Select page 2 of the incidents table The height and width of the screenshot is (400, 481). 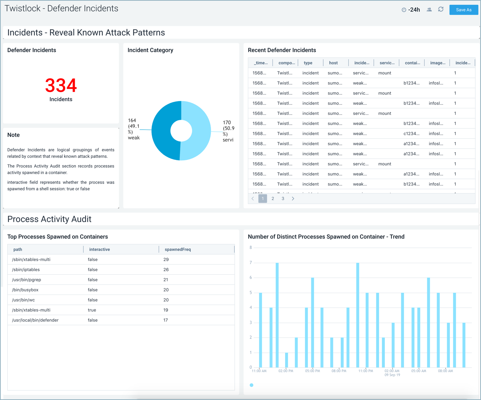[x=273, y=198]
